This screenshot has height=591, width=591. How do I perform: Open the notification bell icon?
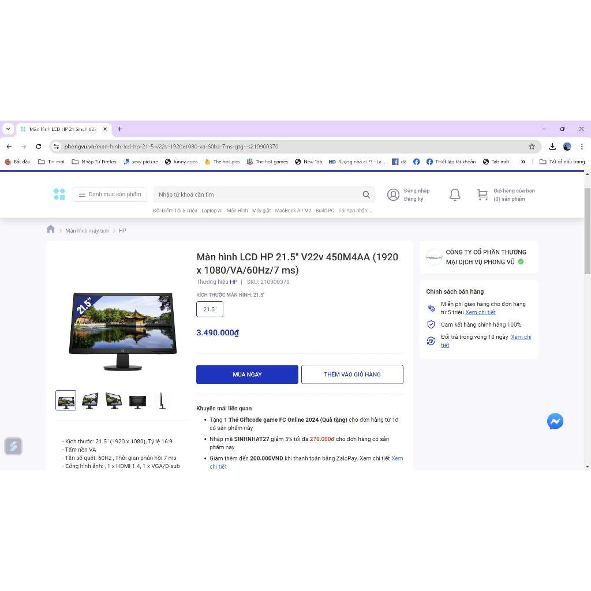(455, 195)
